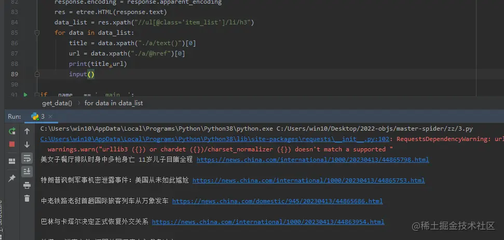
Task: Print the console output using printer icon
Action: pos(27,185)
